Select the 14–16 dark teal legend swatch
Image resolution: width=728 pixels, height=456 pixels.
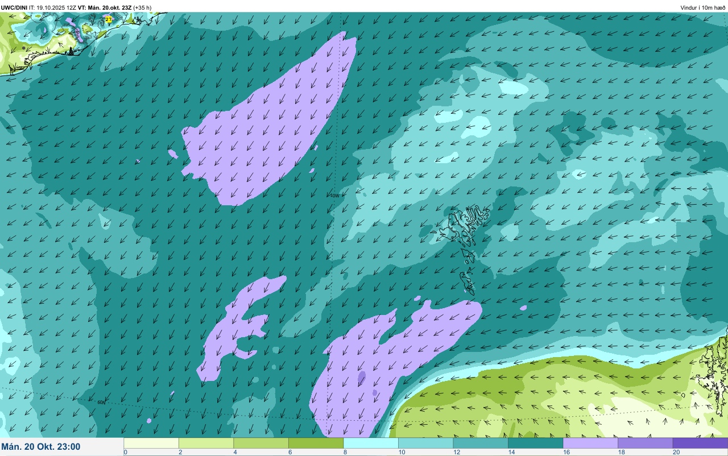(535, 443)
